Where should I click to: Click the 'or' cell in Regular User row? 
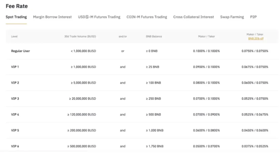click(123, 51)
